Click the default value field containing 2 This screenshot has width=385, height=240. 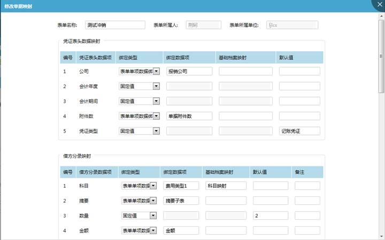[270, 216]
